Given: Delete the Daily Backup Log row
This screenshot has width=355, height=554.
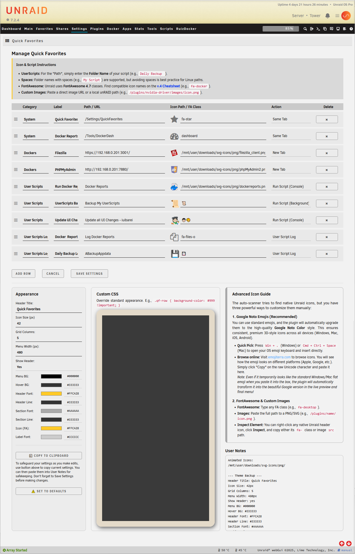Looking at the screenshot, I should 327,254.
